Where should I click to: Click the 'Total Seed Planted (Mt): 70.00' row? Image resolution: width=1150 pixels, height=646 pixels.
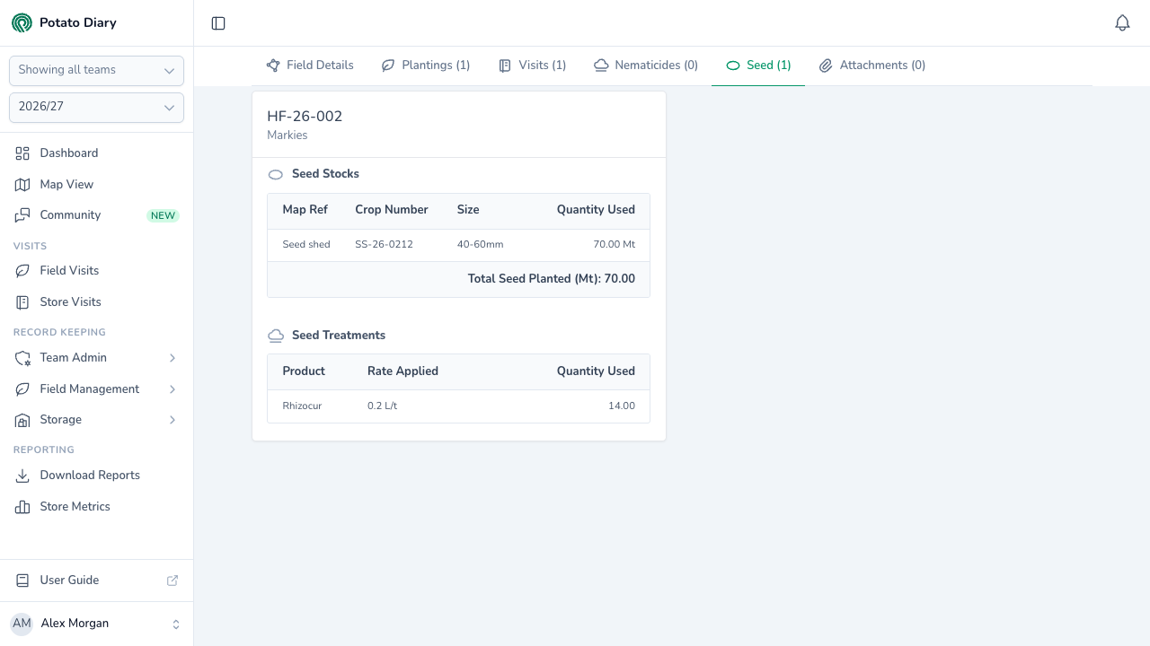tap(458, 280)
